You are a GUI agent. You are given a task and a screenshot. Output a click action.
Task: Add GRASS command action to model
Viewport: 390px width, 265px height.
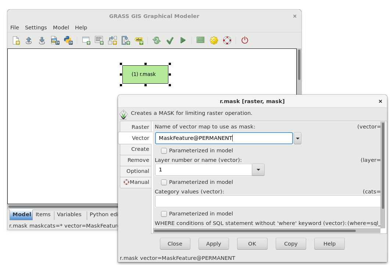86,40
